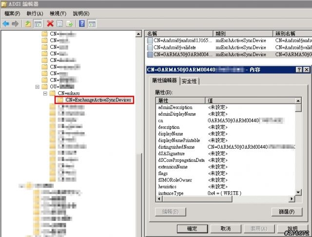
Task: Select the description attribute row
Action: (x=225, y=127)
